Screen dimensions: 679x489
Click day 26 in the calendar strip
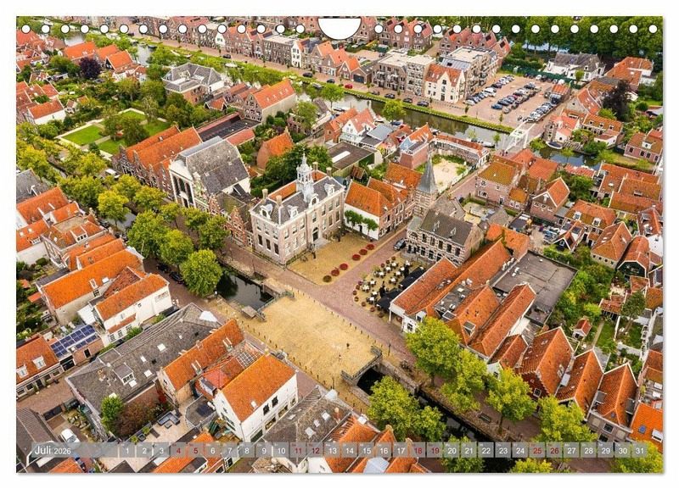(x=557, y=450)
